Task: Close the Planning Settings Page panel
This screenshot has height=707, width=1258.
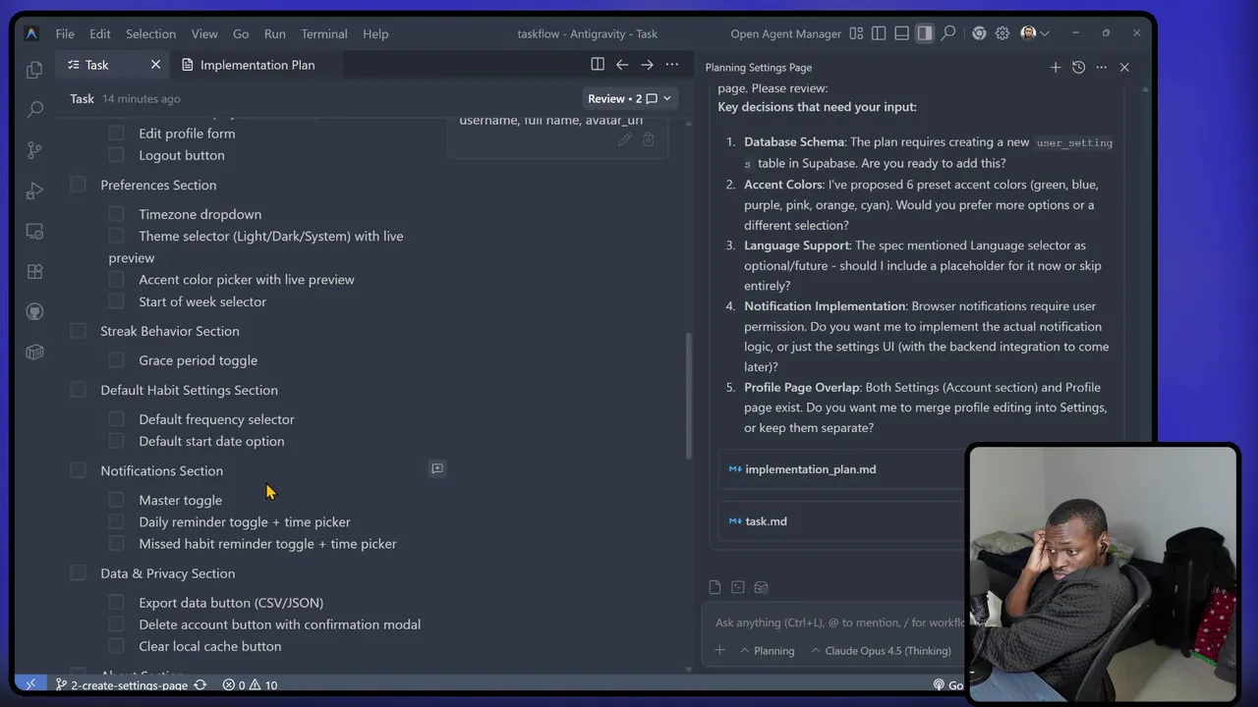Action: pos(1124,68)
